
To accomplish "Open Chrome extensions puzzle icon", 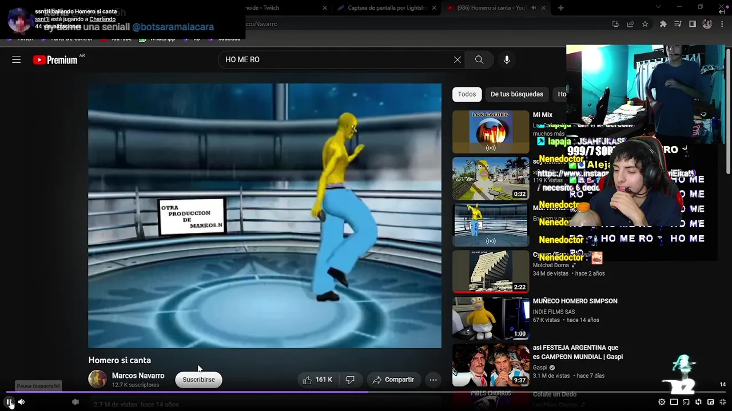I will (x=663, y=24).
